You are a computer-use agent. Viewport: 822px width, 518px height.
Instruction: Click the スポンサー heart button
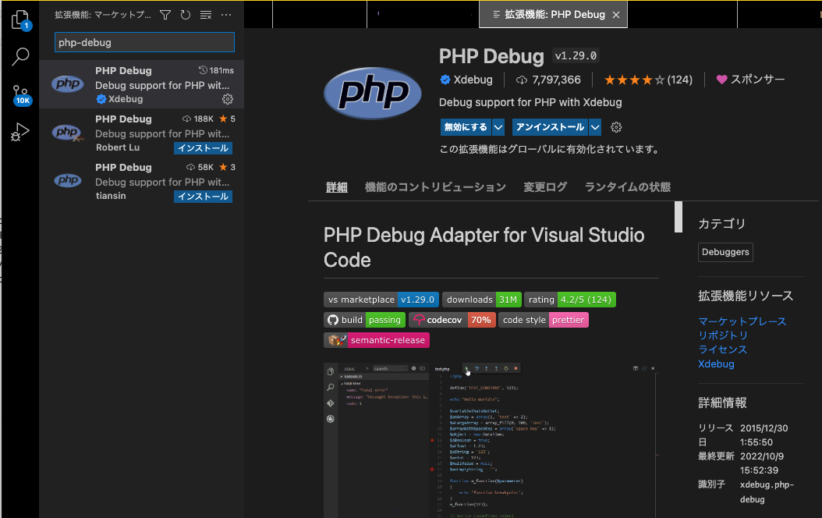(x=749, y=79)
